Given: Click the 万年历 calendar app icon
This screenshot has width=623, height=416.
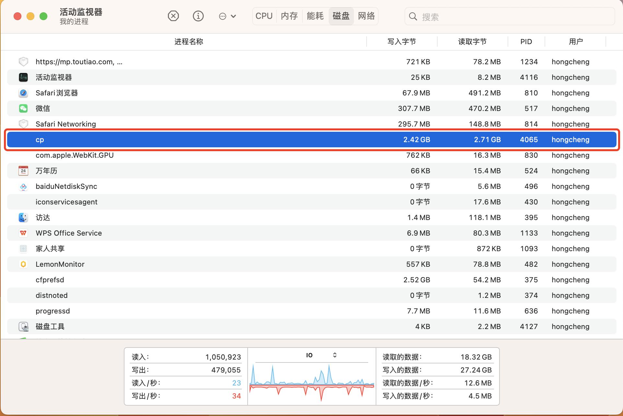Looking at the screenshot, I should 23,171.
